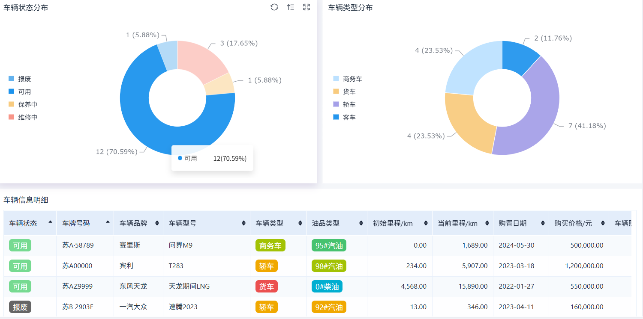Viewport: 643px width, 319px height.
Task: Sort the 车辆类型 column via its arrows
Action: point(300,223)
